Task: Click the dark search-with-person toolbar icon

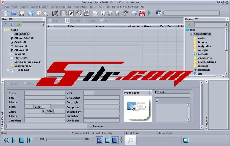Action: pyautogui.click(x=55, y=13)
